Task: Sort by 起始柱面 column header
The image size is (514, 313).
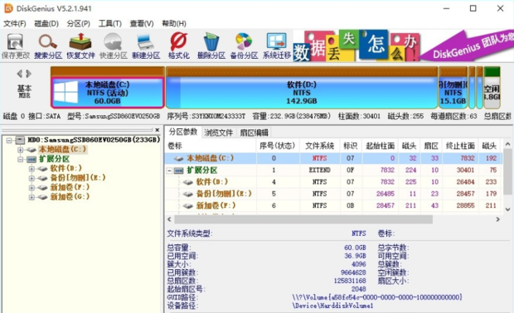Action: [x=380, y=146]
